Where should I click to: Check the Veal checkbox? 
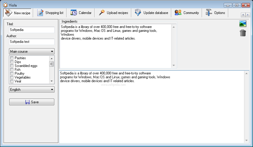(12, 81)
